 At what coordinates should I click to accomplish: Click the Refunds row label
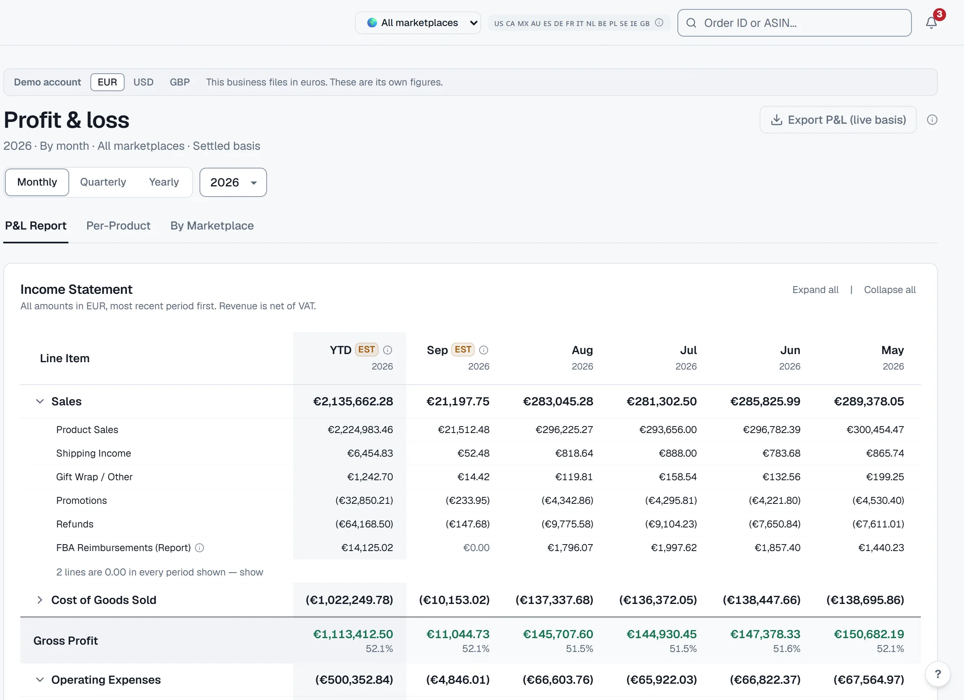click(x=75, y=525)
